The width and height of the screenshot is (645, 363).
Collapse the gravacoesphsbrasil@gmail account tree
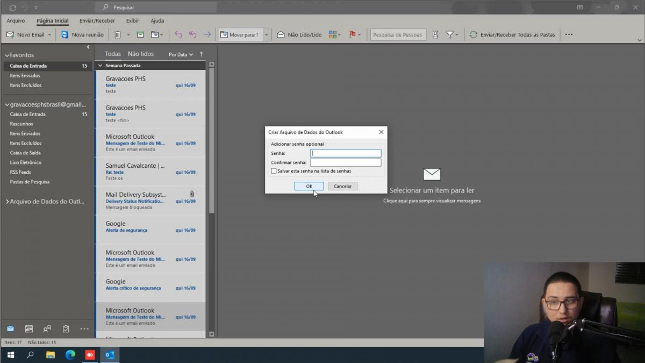(7, 105)
